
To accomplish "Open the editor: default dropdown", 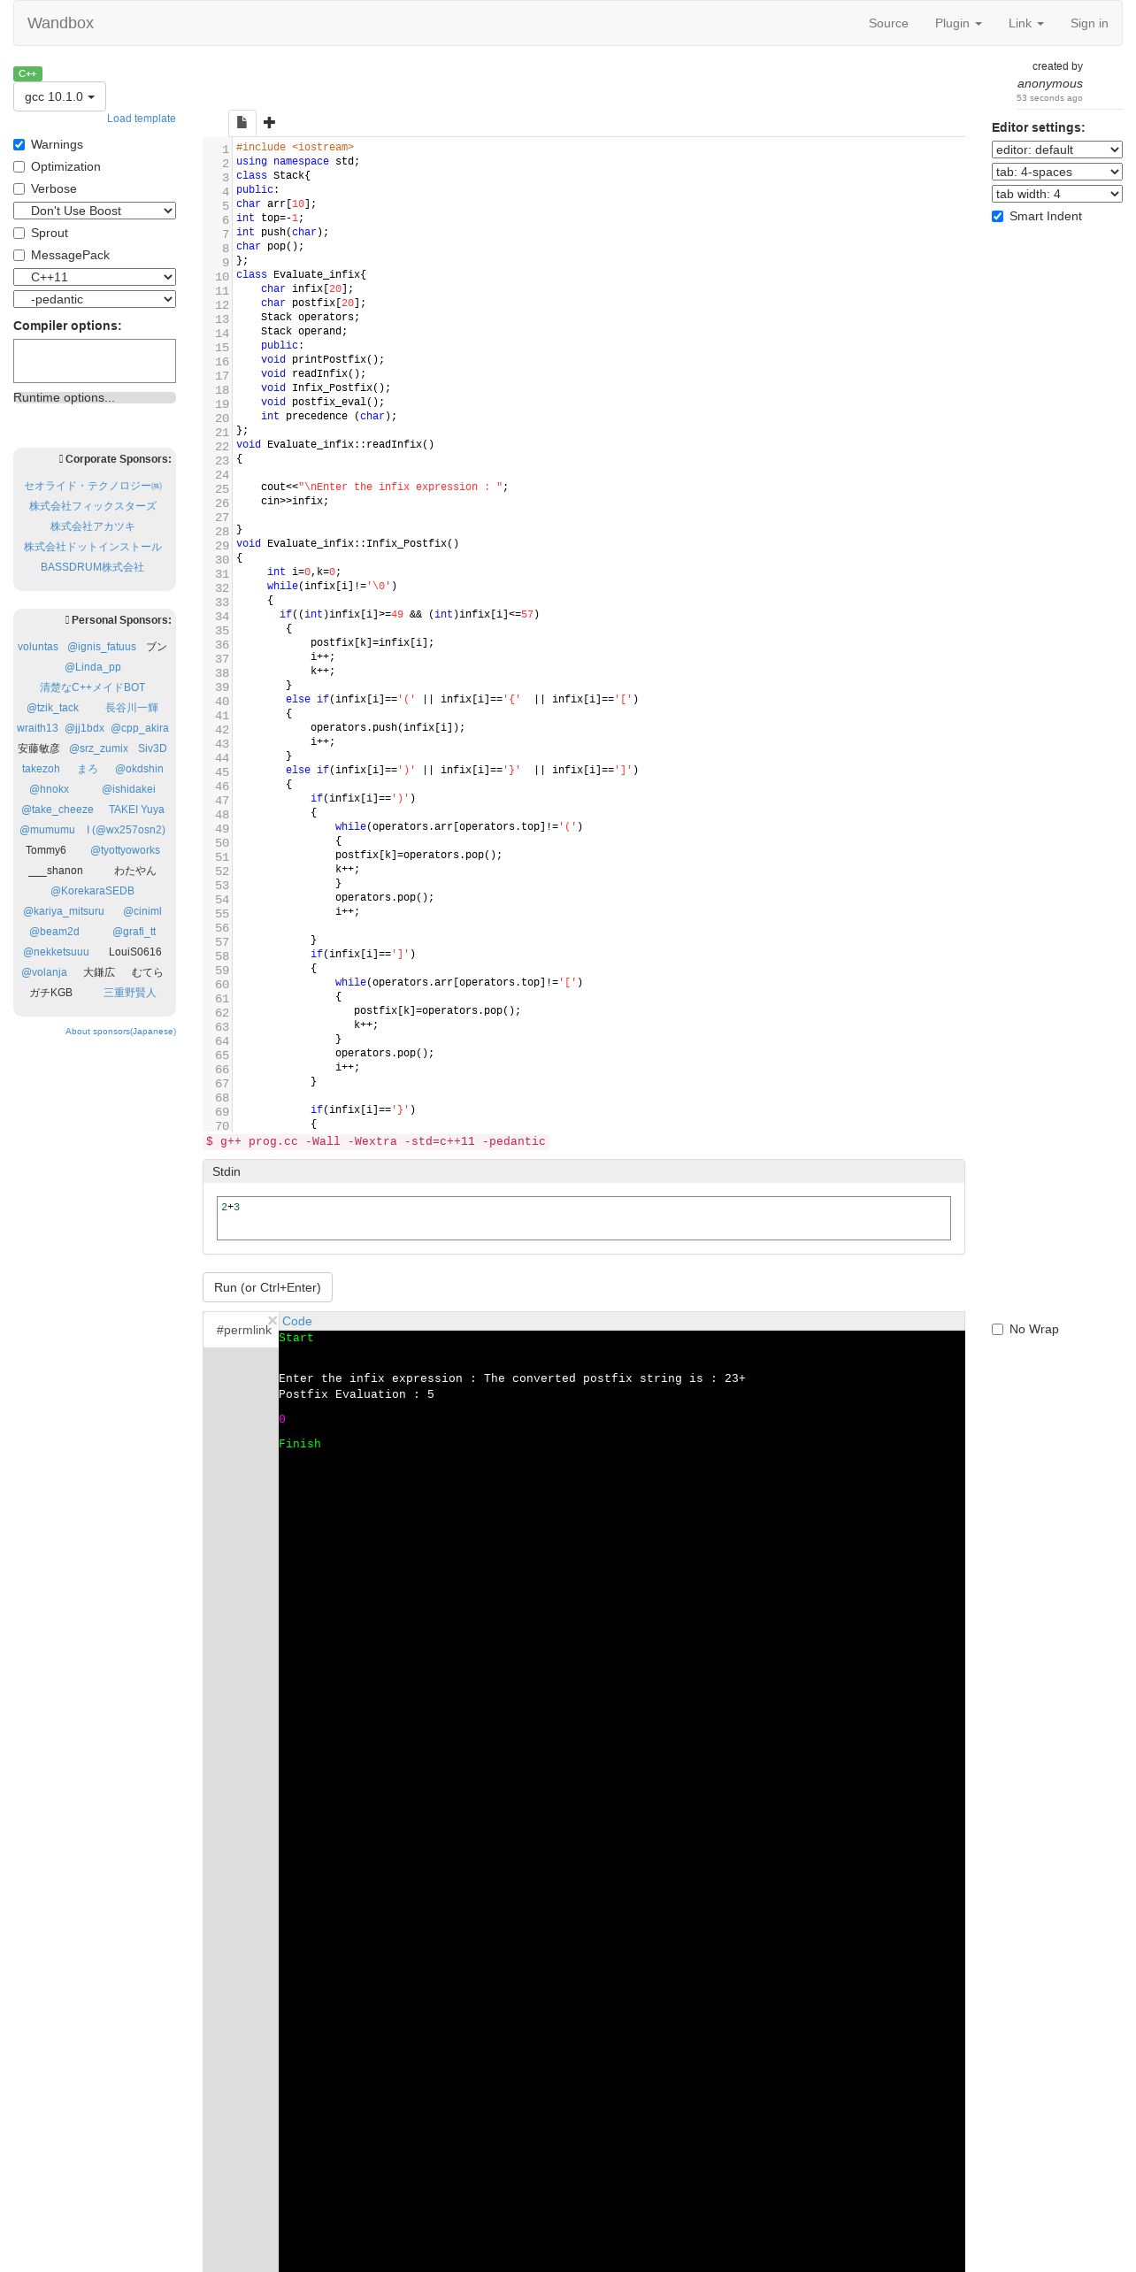I will pos(1056,150).
